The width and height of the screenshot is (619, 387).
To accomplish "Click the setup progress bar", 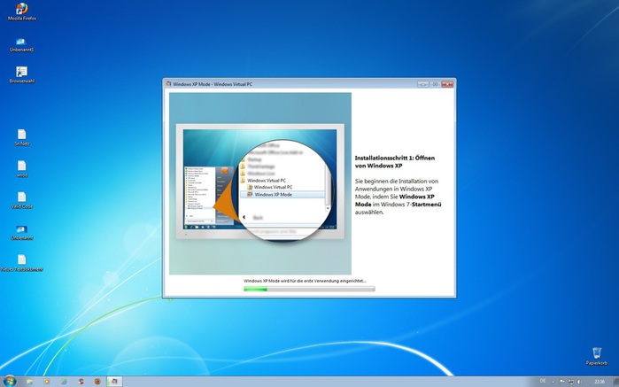I will (x=309, y=289).
